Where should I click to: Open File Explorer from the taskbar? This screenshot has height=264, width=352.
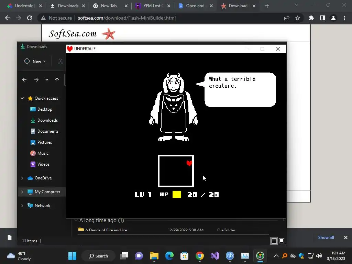[x=154, y=256]
